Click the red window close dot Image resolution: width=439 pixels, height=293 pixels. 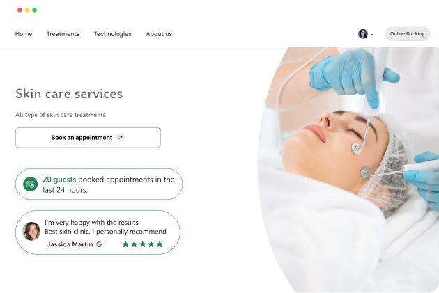[20, 10]
